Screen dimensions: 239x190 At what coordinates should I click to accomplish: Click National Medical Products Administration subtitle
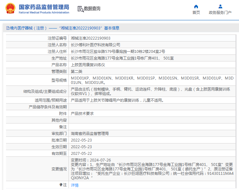[x=44, y=13]
